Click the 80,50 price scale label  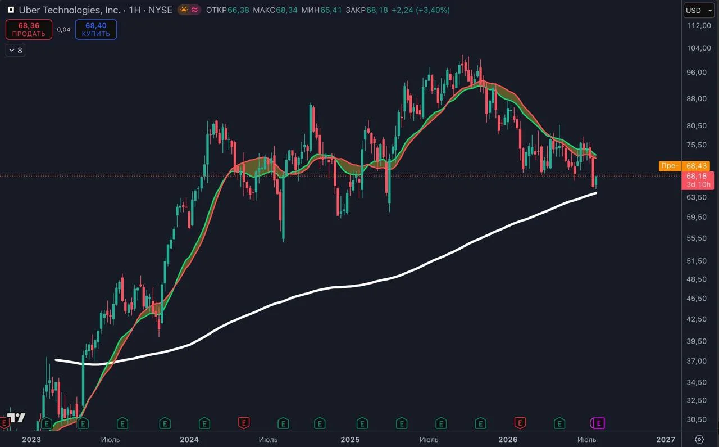[697, 125]
